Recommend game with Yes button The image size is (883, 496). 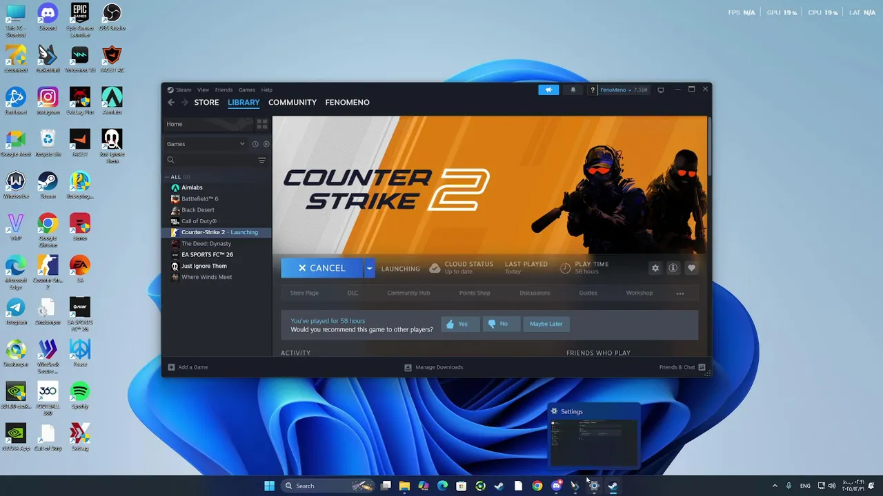460,324
